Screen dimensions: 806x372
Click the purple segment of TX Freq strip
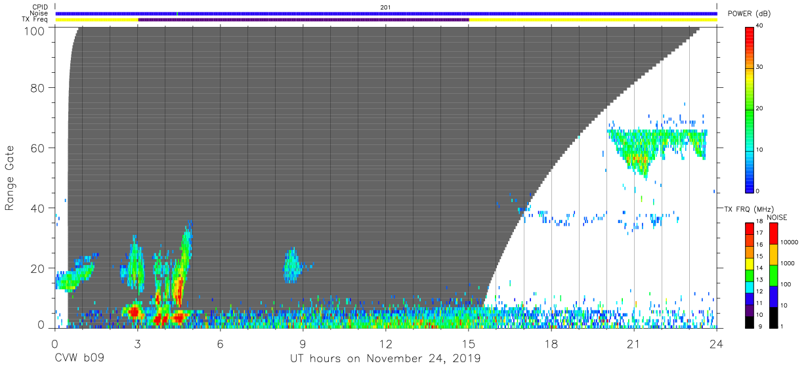303,20
